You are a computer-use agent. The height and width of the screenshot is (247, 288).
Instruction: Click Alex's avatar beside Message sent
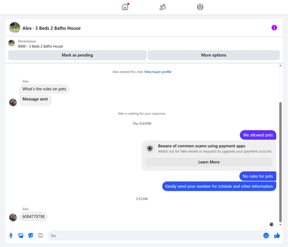coord(13,102)
